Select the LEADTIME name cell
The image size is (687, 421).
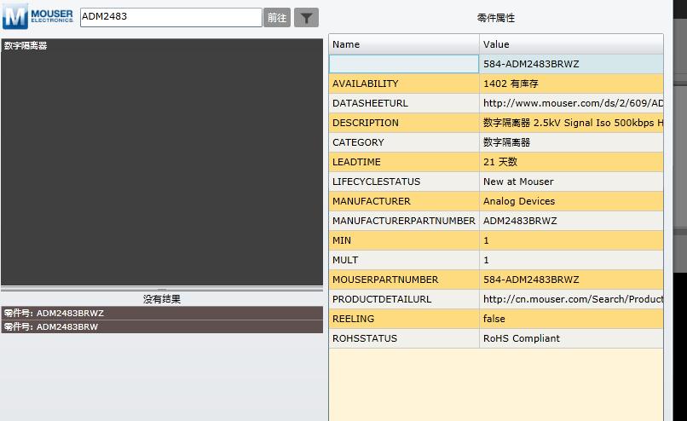[404, 162]
